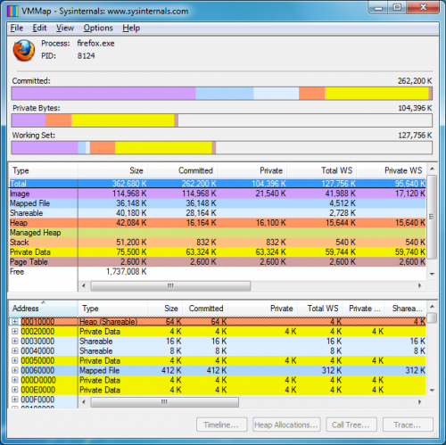446x445 pixels.
Task: Select the Private Data type row
Action: pyautogui.click(x=218, y=252)
